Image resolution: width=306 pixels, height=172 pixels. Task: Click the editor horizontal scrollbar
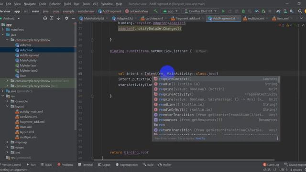click(x=184, y=160)
